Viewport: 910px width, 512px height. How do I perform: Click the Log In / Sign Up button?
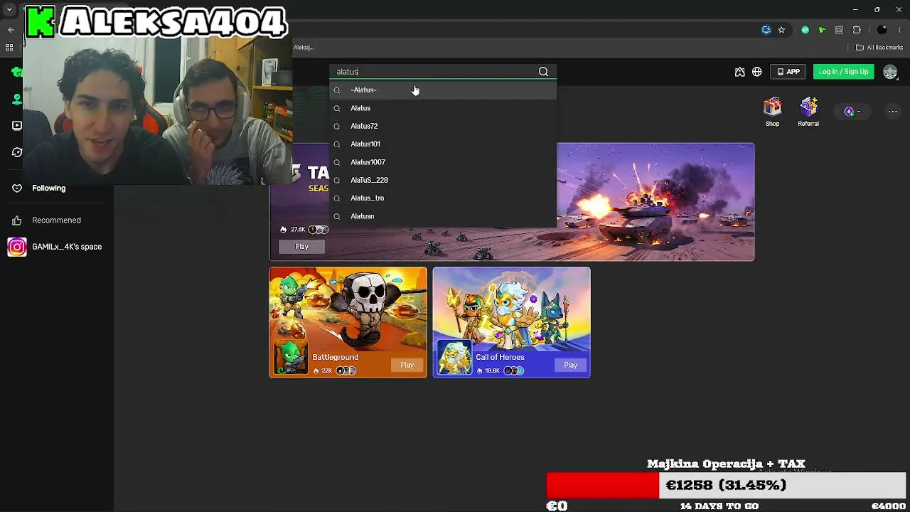click(843, 72)
